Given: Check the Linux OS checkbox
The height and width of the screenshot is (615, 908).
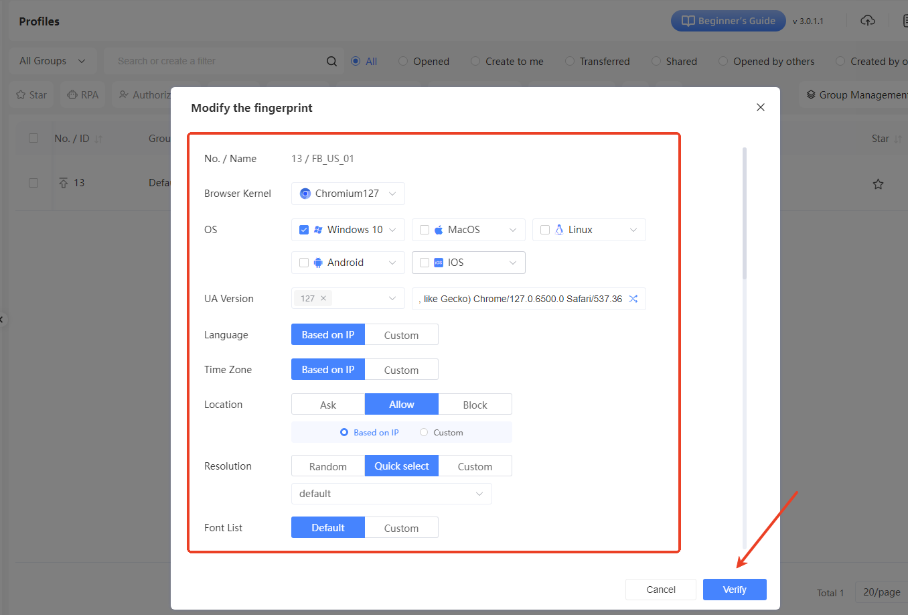Looking at the screenshot, I should coord(545,230).
